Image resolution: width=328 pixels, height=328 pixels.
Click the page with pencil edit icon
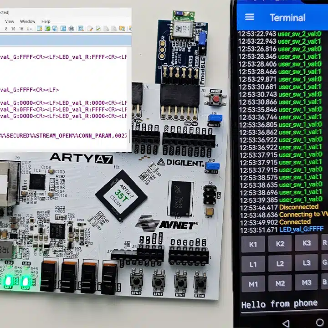90,29
